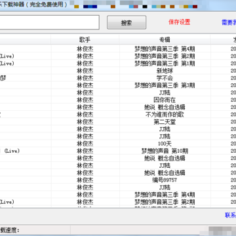Select the 学不会 album cell
Viewport: 236px width, 236px height.
tap(165, 78)
